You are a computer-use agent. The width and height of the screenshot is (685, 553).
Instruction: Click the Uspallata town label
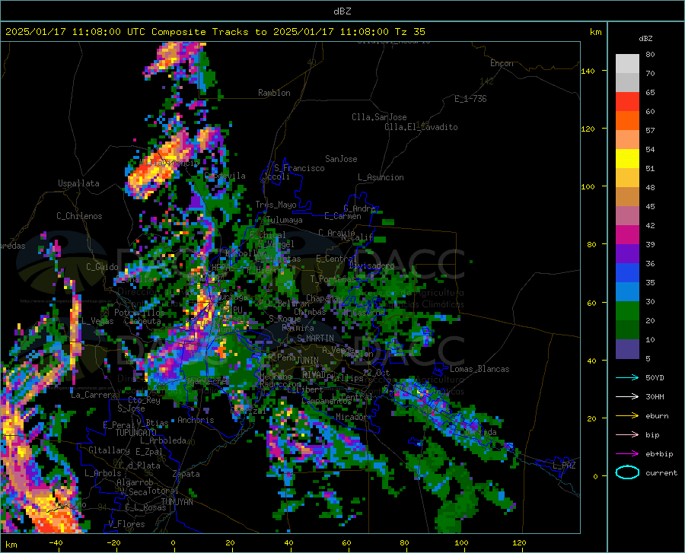78,183
